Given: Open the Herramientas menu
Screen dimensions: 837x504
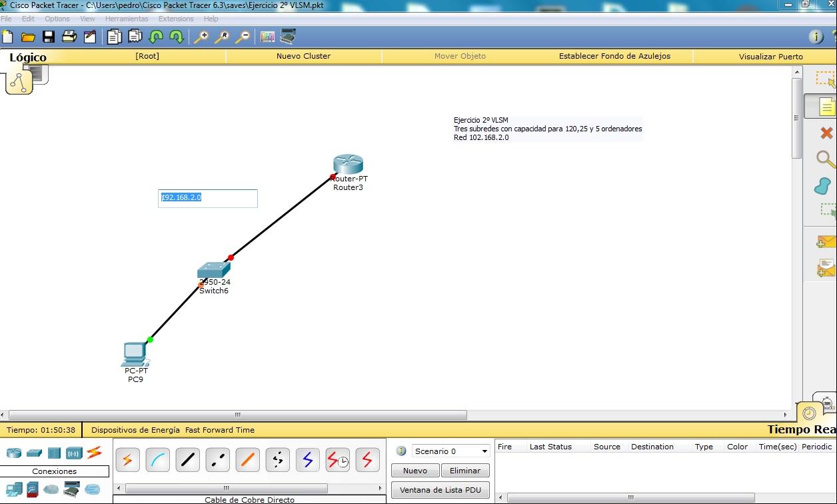Looking at the screenshot, I should click(127, 19).
